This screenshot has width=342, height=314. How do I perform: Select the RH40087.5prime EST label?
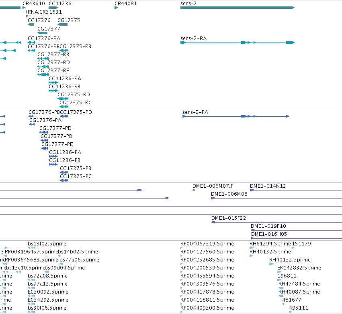[299, 292]
